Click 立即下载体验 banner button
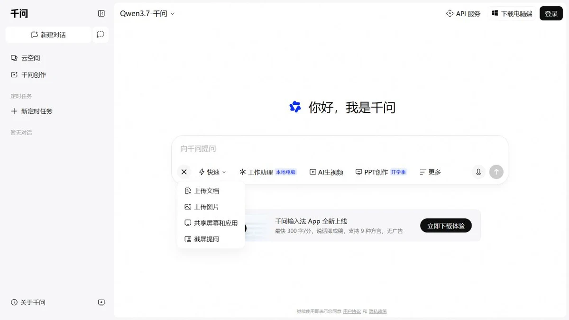569x320 pixels. [446, 226]
